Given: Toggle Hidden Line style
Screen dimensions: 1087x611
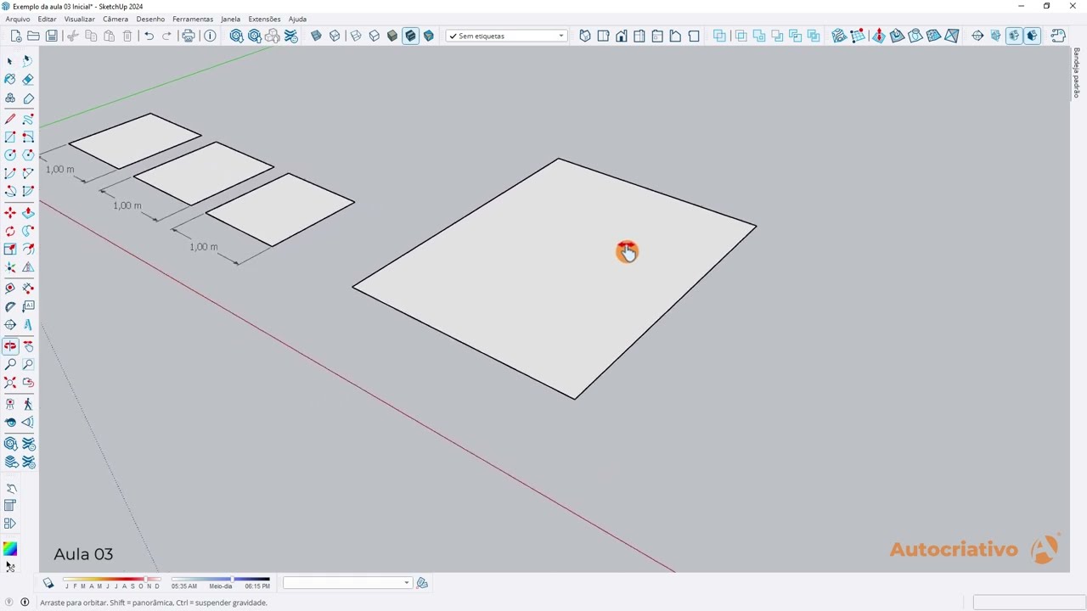Looking at the screenshot, I should click(374, 36).
